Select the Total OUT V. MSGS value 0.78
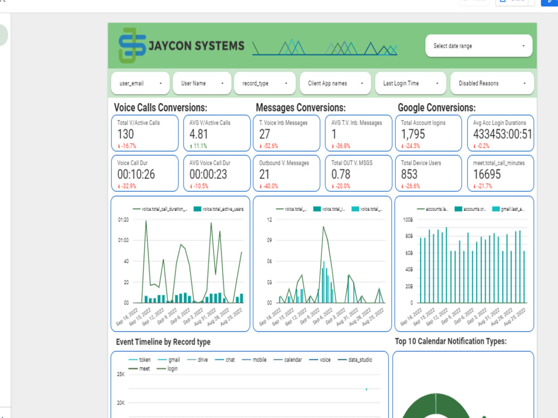 pyautogui.click(x=340, y=174)
